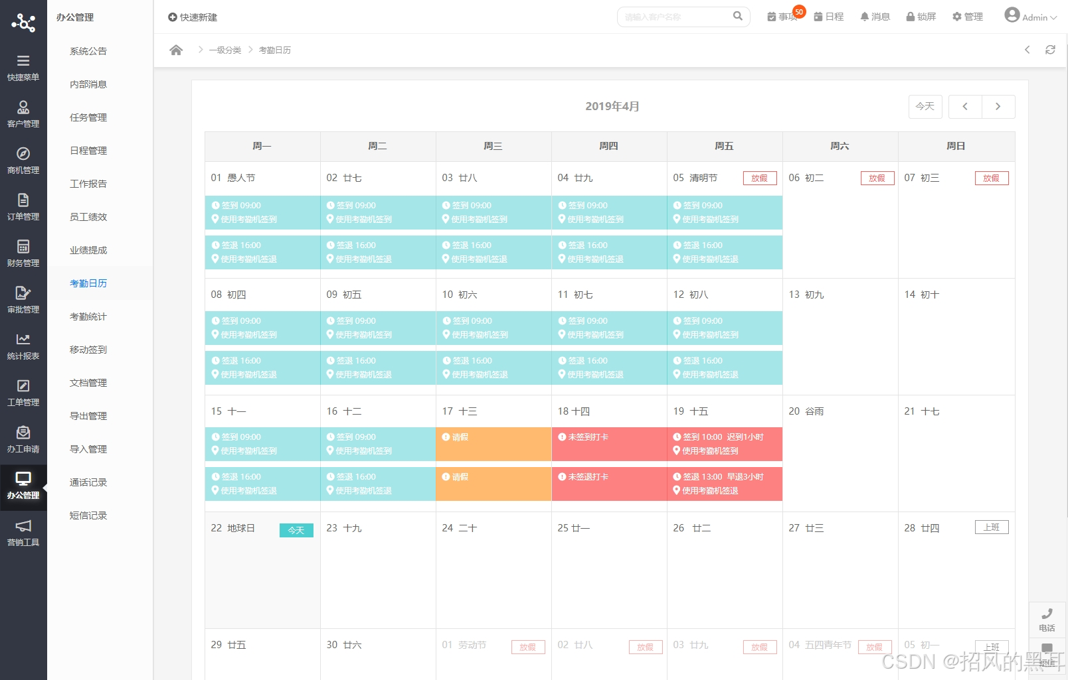1068x680 pixels.
Task: Click the app logo at top left
Action: 23,23
